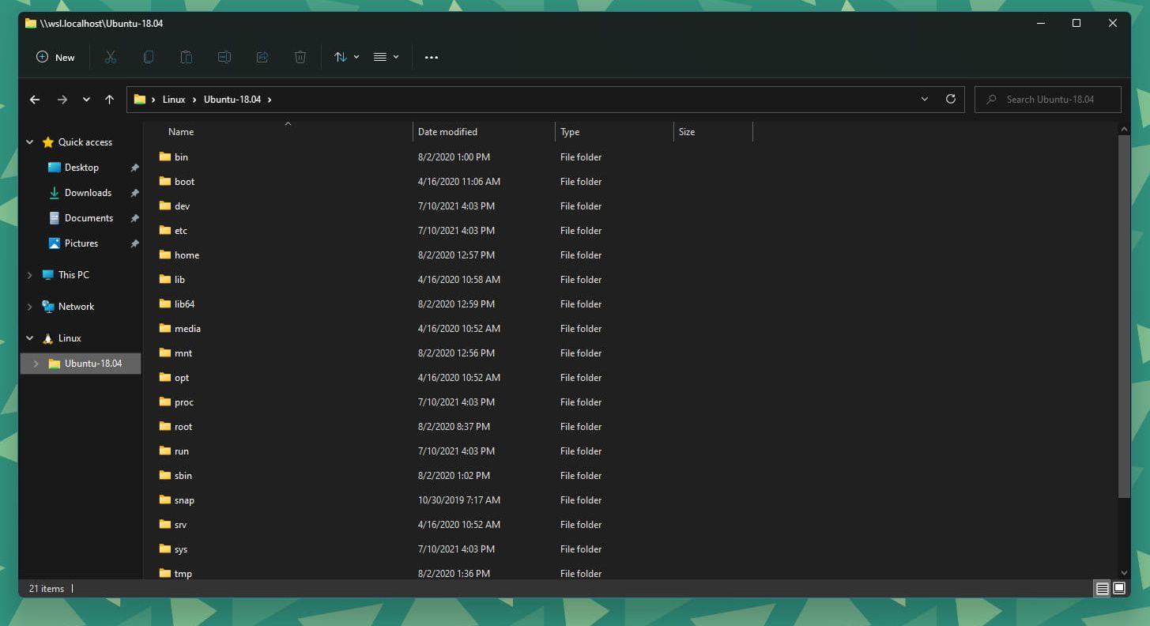This screenshot has width=1150, height=626.
Task: Select the root folder icon
Action: click(x=164, y=426)
